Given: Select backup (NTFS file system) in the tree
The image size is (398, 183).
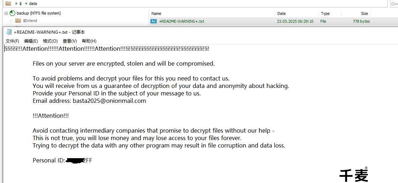Looking at the screenshot, I should (39, 13).
